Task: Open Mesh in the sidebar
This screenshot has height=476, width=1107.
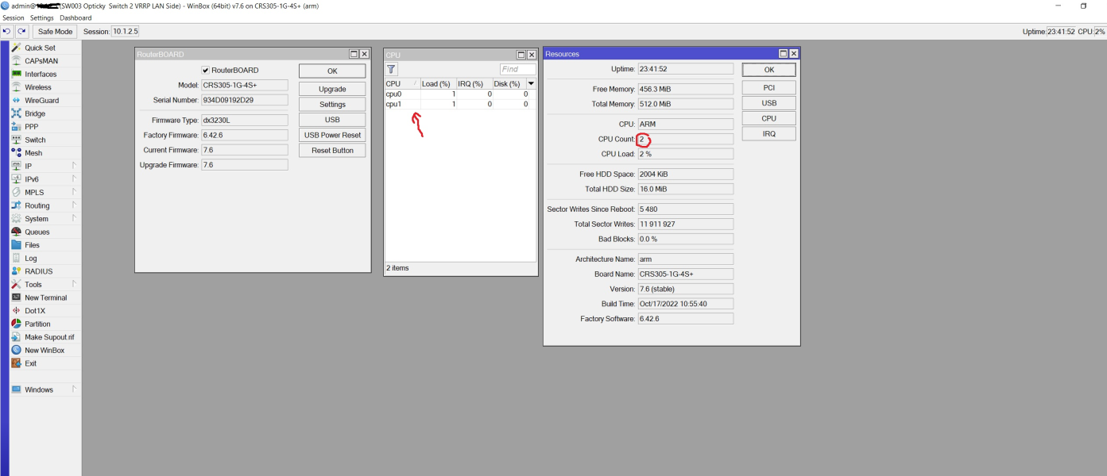Action: tap(33, 153)
